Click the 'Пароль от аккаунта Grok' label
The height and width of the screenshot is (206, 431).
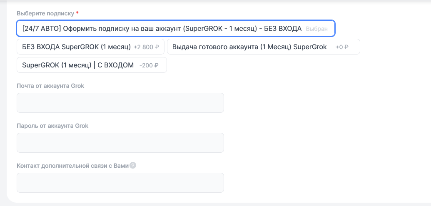click(x=52, y=126)
